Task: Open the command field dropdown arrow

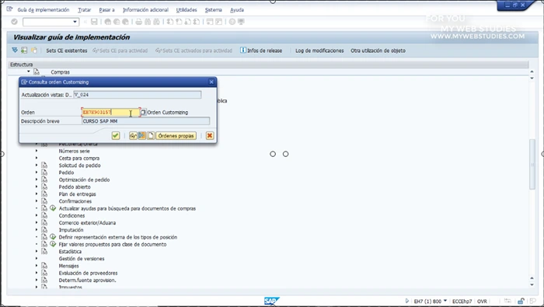Action: 75,22
